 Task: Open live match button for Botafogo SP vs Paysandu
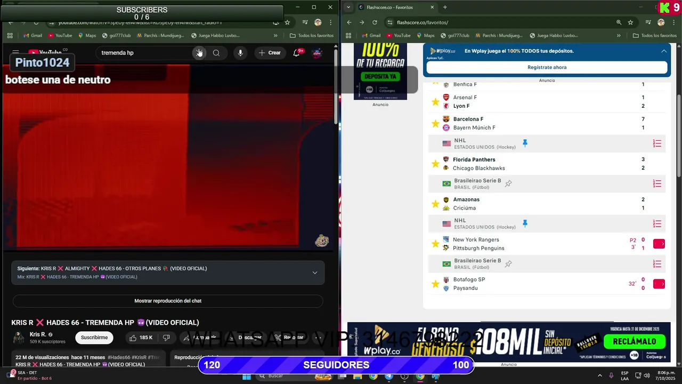[x=659, y=284]
